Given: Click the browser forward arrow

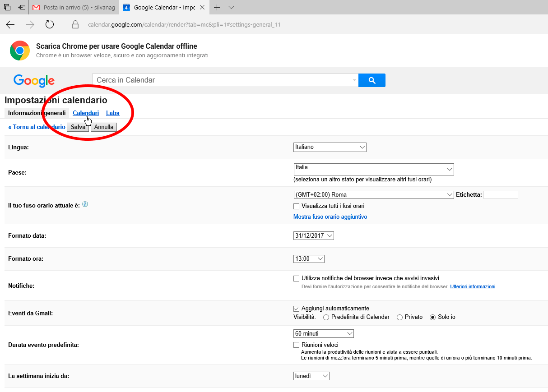Looking at the screenshot, I should tap(30, 24).
